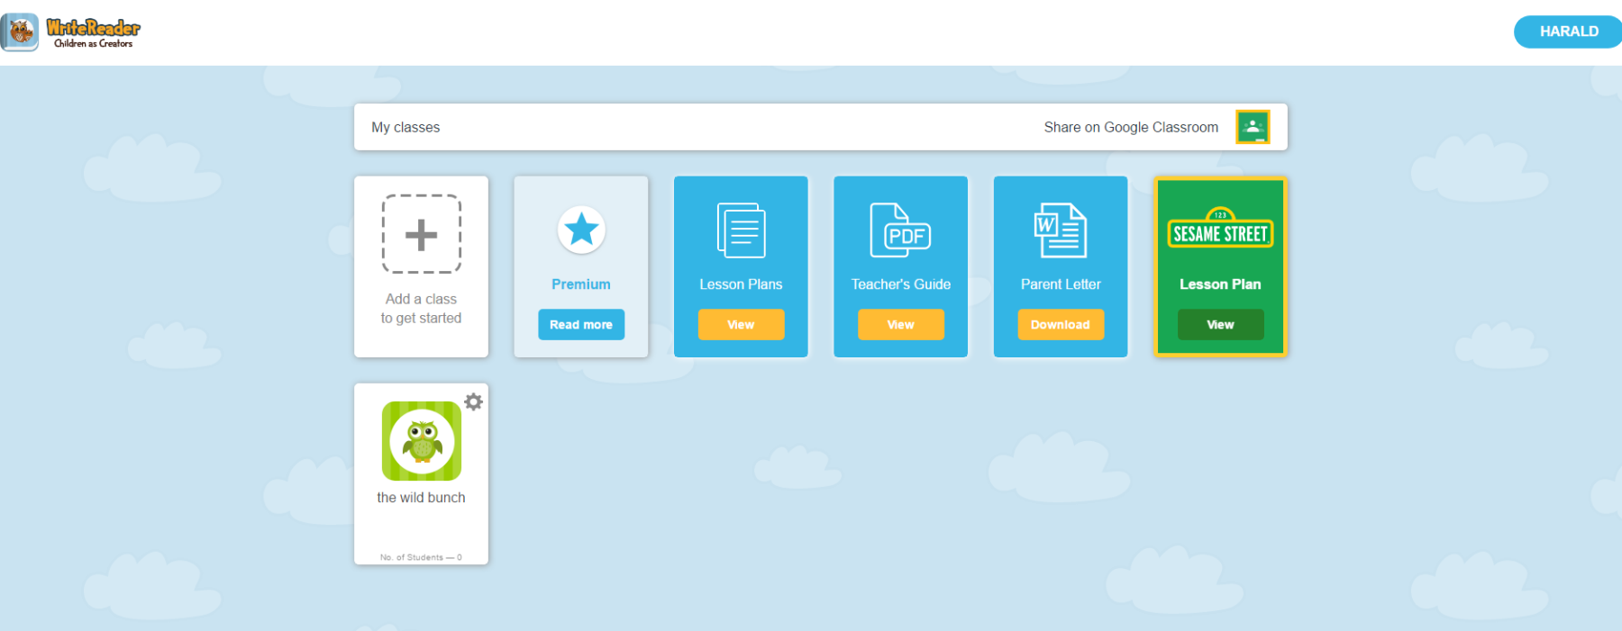Click the Teacher's Guide PDF icon
The image size is (1622, 631).
click(900, 230)
